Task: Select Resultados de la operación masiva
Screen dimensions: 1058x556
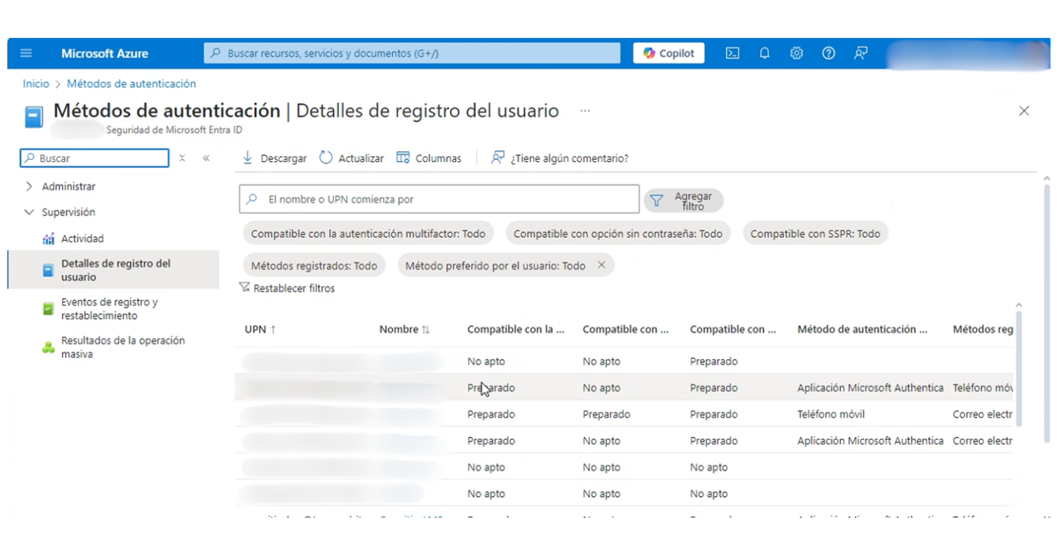Action: point(123,347)
